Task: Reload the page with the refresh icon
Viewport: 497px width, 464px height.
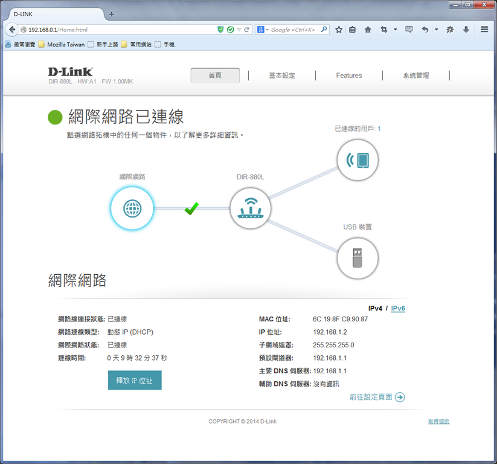Action: tap(246, 30)
